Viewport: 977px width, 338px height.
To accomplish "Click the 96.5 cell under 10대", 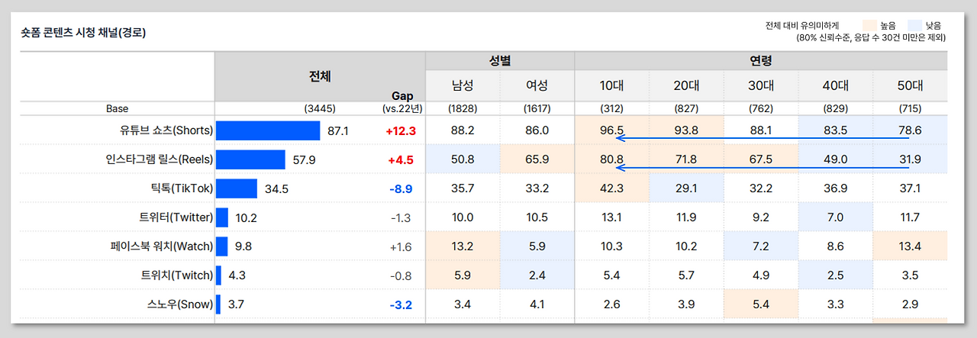I will click(x=611, y=130).
